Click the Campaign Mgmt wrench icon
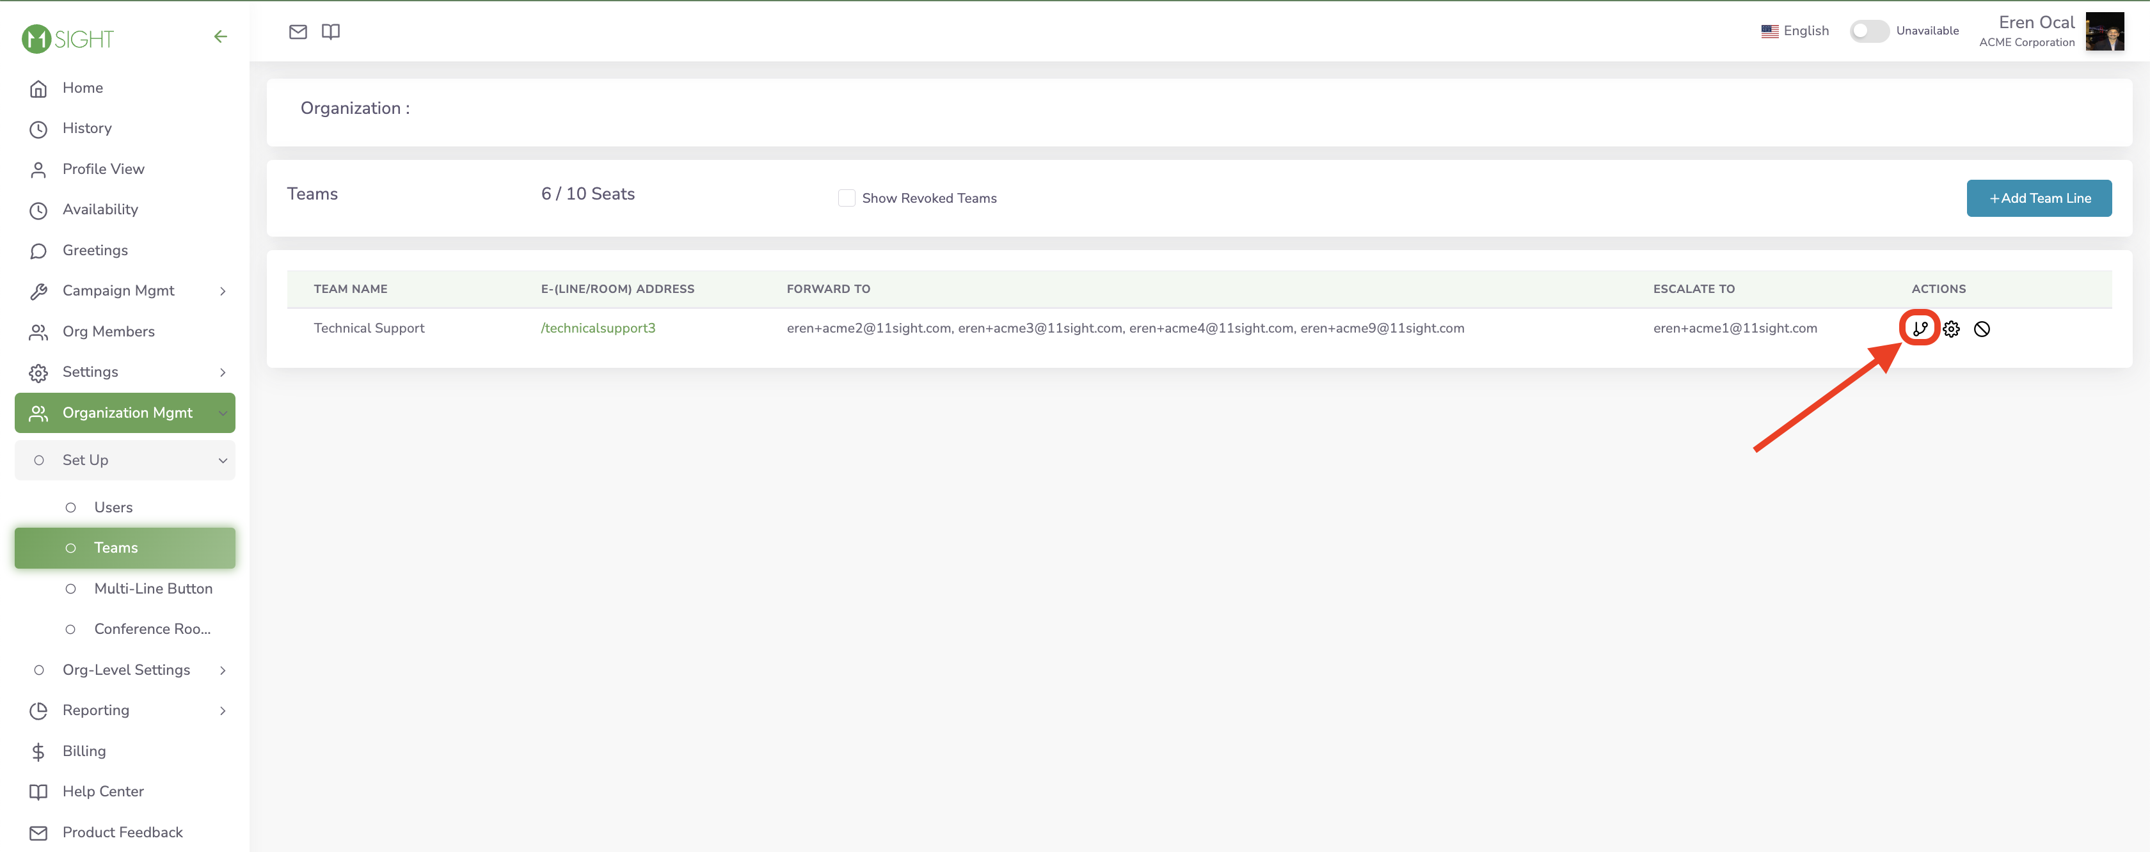Image resolution: width=2150 pixels, height=852 pixels. (38, 291)
